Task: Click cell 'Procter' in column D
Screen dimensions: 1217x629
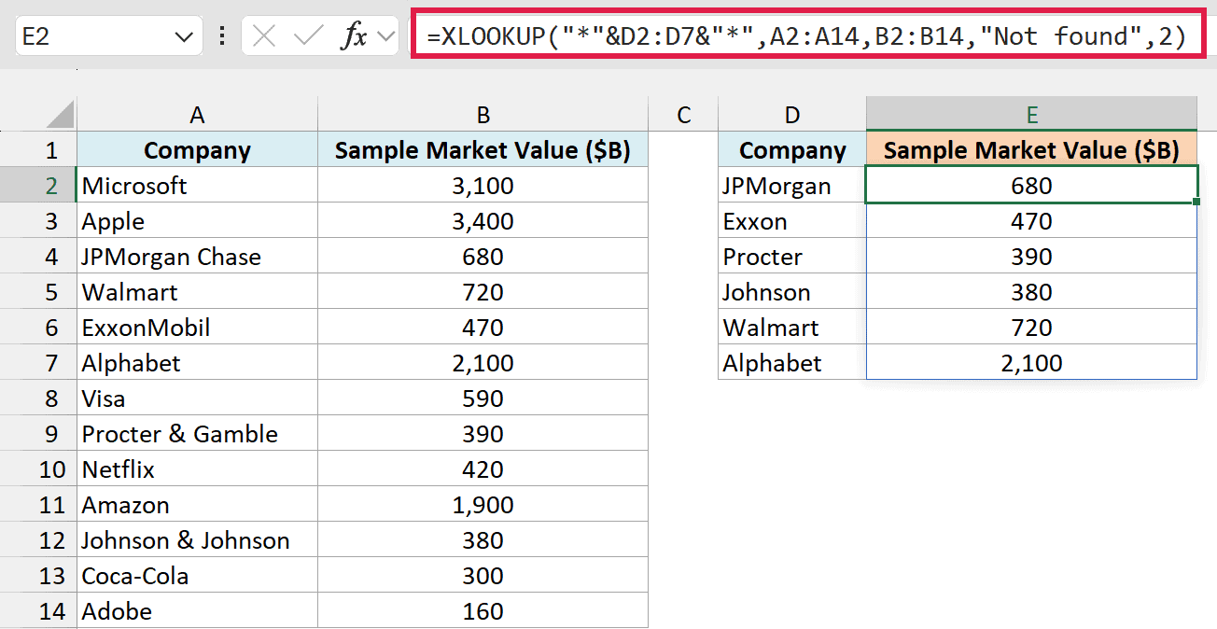Action: pos(792,257)
